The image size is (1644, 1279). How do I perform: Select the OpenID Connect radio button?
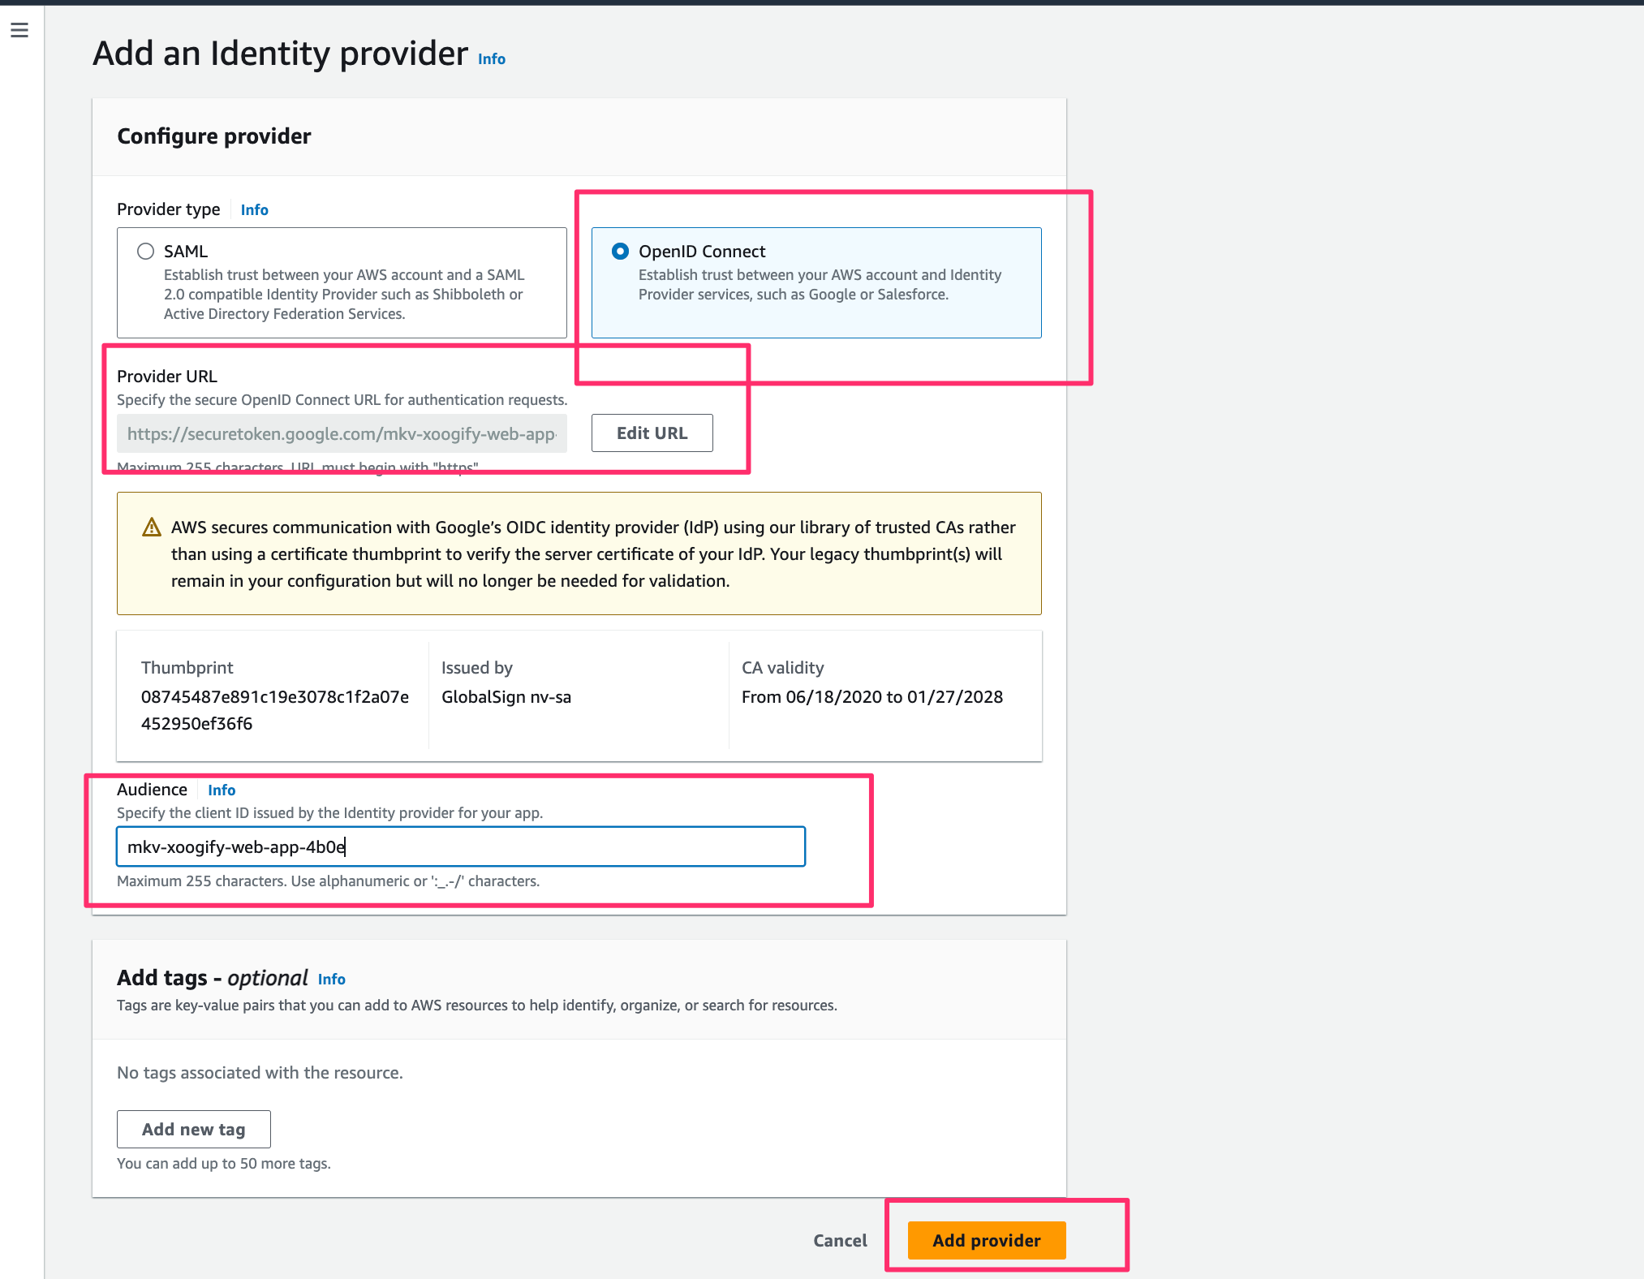(621, 252)
